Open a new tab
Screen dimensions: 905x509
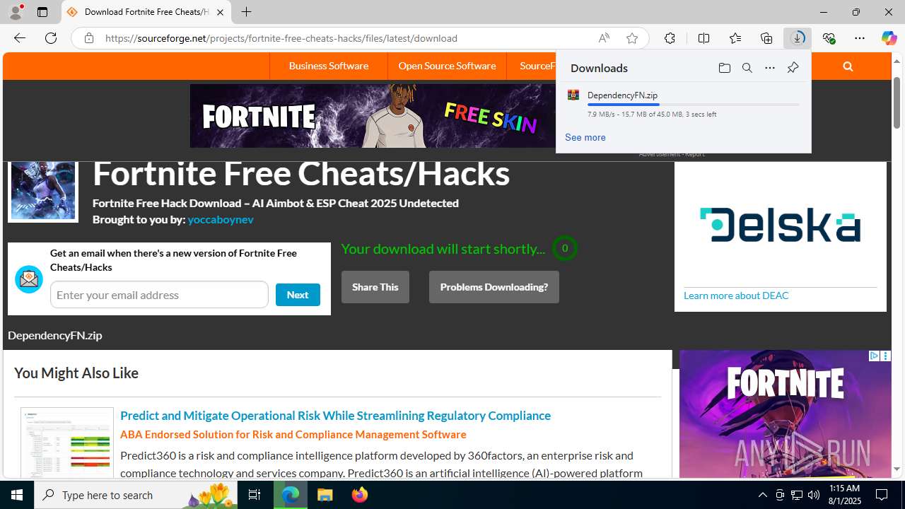click(x=246, y=12)
